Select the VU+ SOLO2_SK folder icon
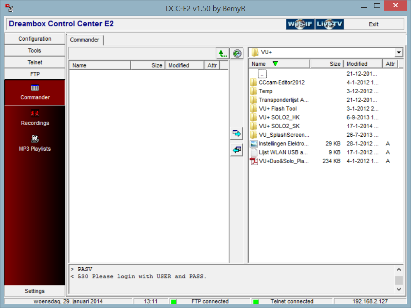Viewport: 411px width, 308px height. (254, 126)
